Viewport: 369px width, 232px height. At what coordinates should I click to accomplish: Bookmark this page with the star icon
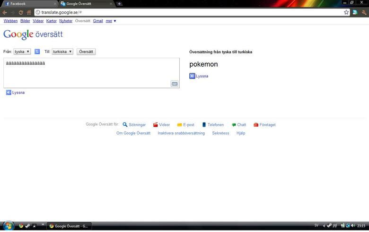346,12
